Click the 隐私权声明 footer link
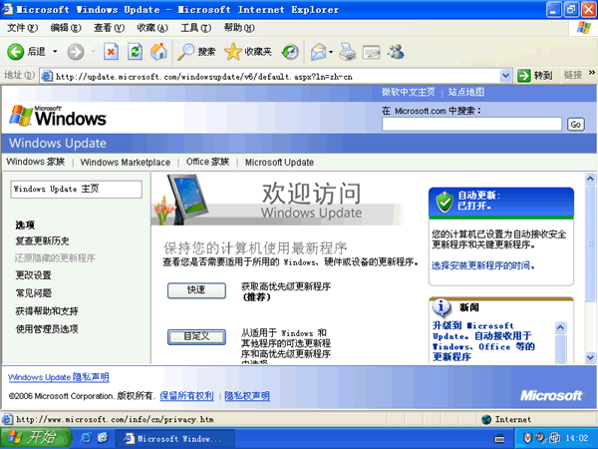The image size is (598, 449). point(247,396)
